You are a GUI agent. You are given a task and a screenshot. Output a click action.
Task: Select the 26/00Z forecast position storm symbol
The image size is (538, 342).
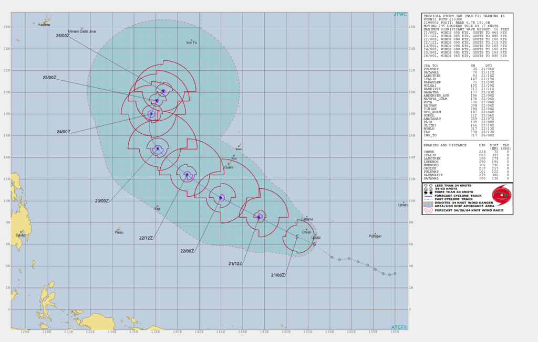coord(163,91)
